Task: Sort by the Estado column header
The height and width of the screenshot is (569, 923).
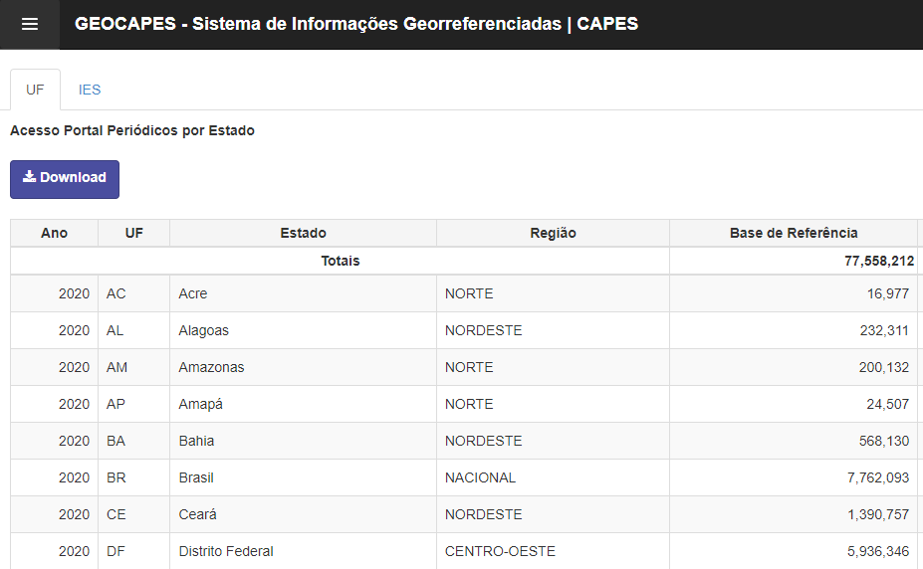Action: (303, 233)
